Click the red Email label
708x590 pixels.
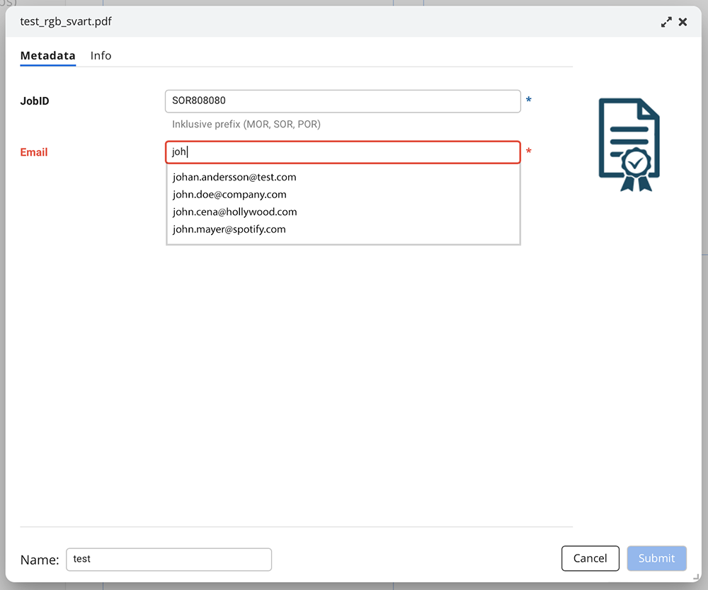pyautogui.click(x=34, y=152)
